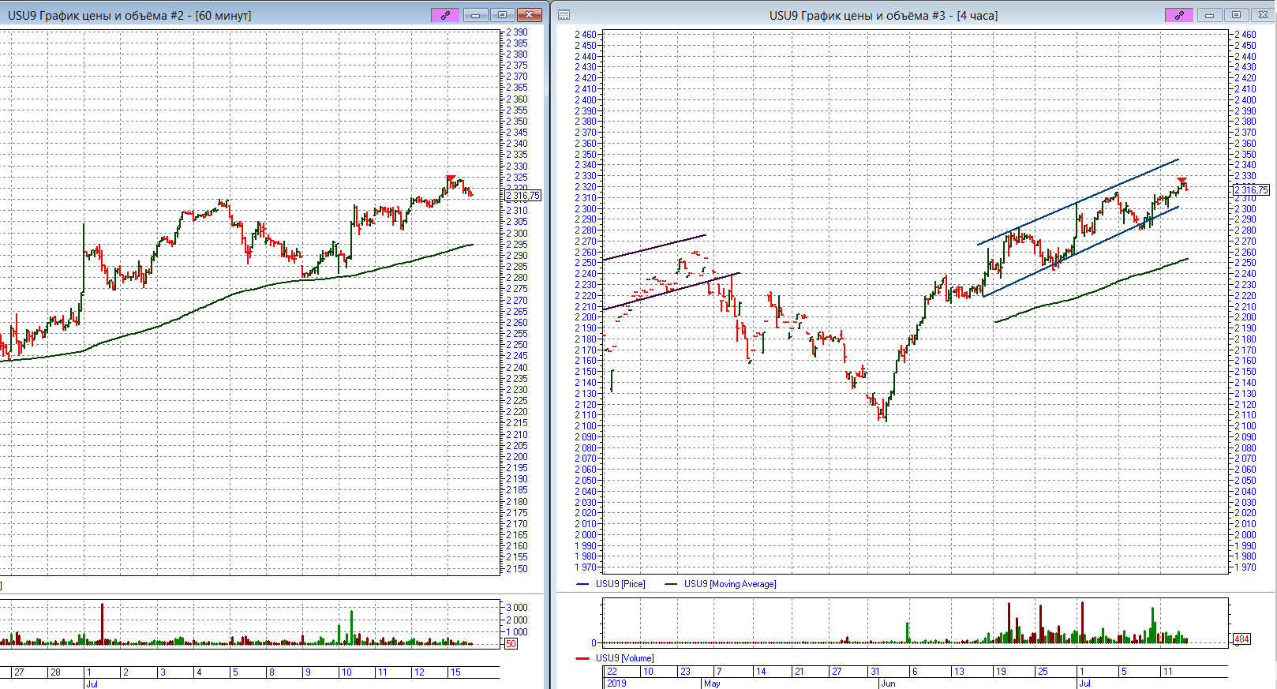
Task: Maximize the 4-hour chart window
Action: coord(1236,15)
